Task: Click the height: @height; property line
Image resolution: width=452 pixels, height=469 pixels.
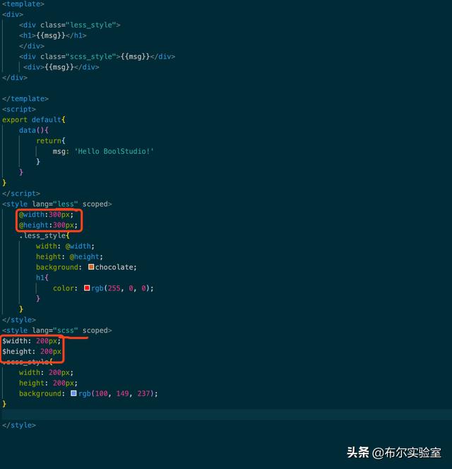Action: point(69,256)
